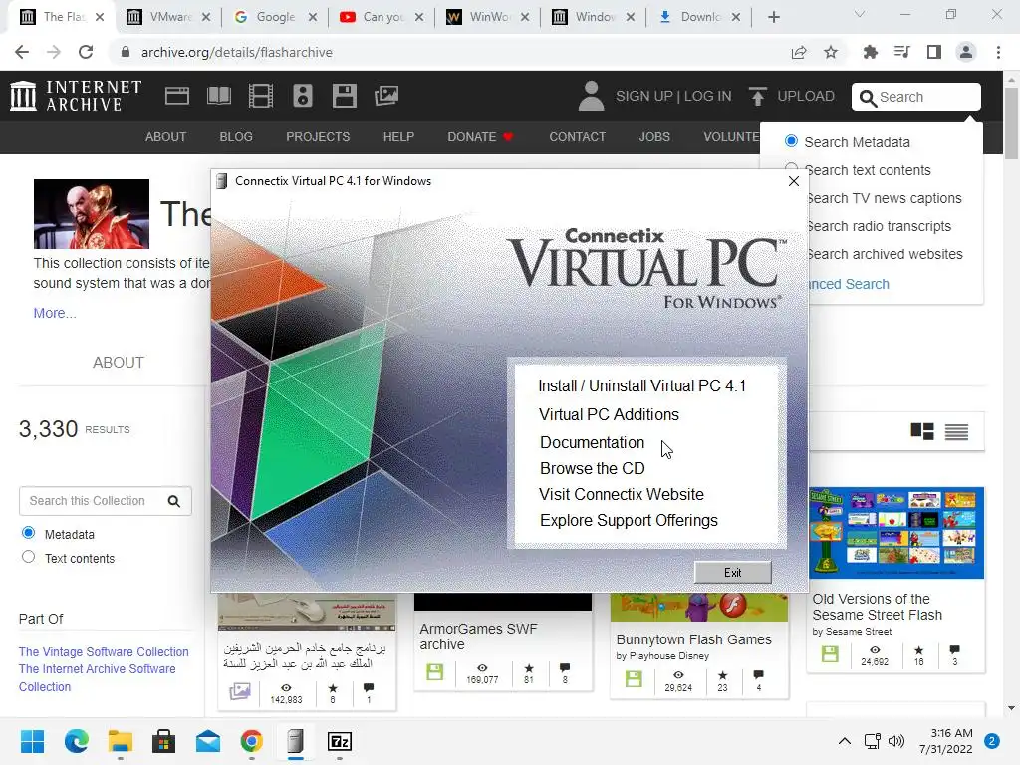Click SIGN UP | LOG IN link
Image resolution: width=1020 pixels, height=765 pixels.
tap(673, 96)
